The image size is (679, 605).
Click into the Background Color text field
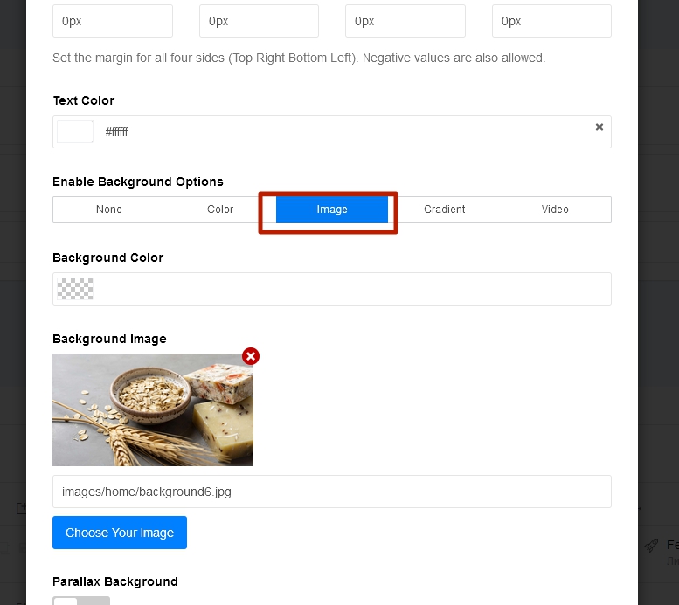click(x=350, y=289)
